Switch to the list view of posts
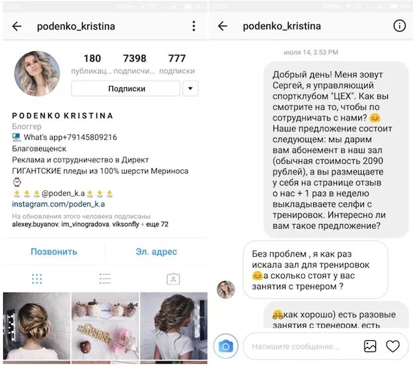 pyautogui.click(x=105, y=279)
